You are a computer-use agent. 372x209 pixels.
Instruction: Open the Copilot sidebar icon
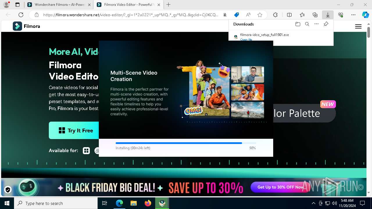pyautogui.click(x=365, y=15)
